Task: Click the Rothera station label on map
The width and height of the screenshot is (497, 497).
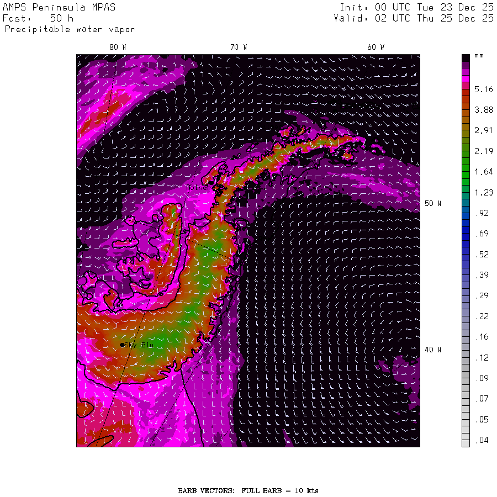Action: (198, 188)
